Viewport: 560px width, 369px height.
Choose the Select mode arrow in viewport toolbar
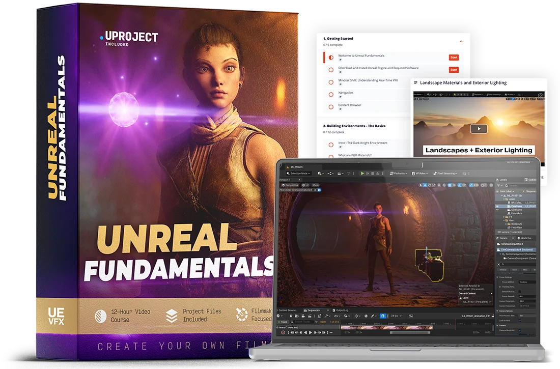pyautogui.click(x=421, y=185)
